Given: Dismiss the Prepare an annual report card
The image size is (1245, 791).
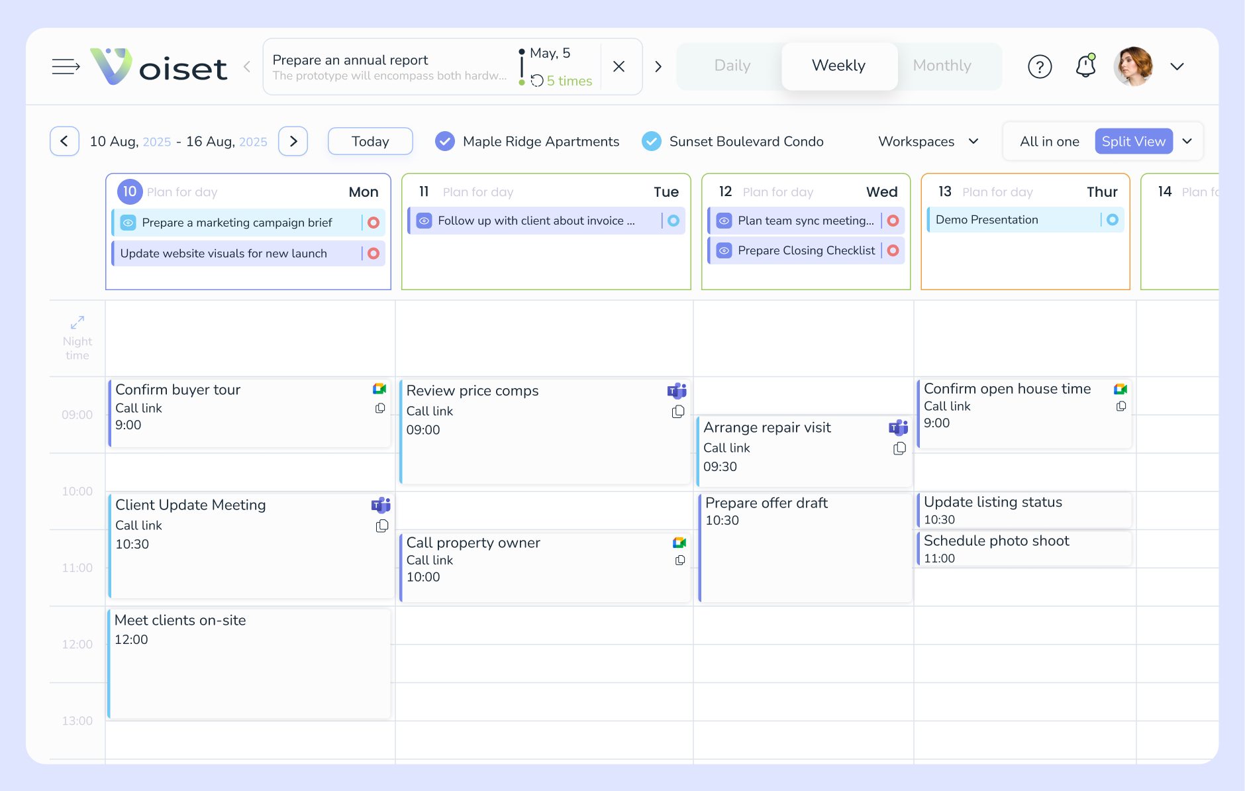Looking at the screenshot, I should (x=619, y=66).
